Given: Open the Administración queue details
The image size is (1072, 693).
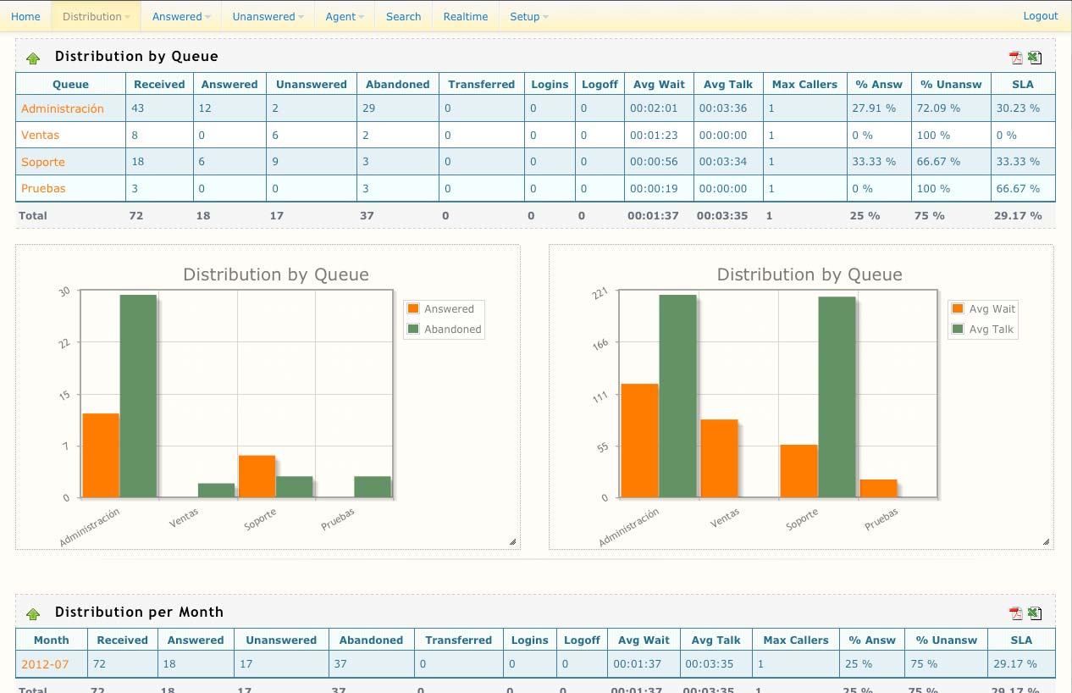Looking at the screenshot, I should 63,108.
